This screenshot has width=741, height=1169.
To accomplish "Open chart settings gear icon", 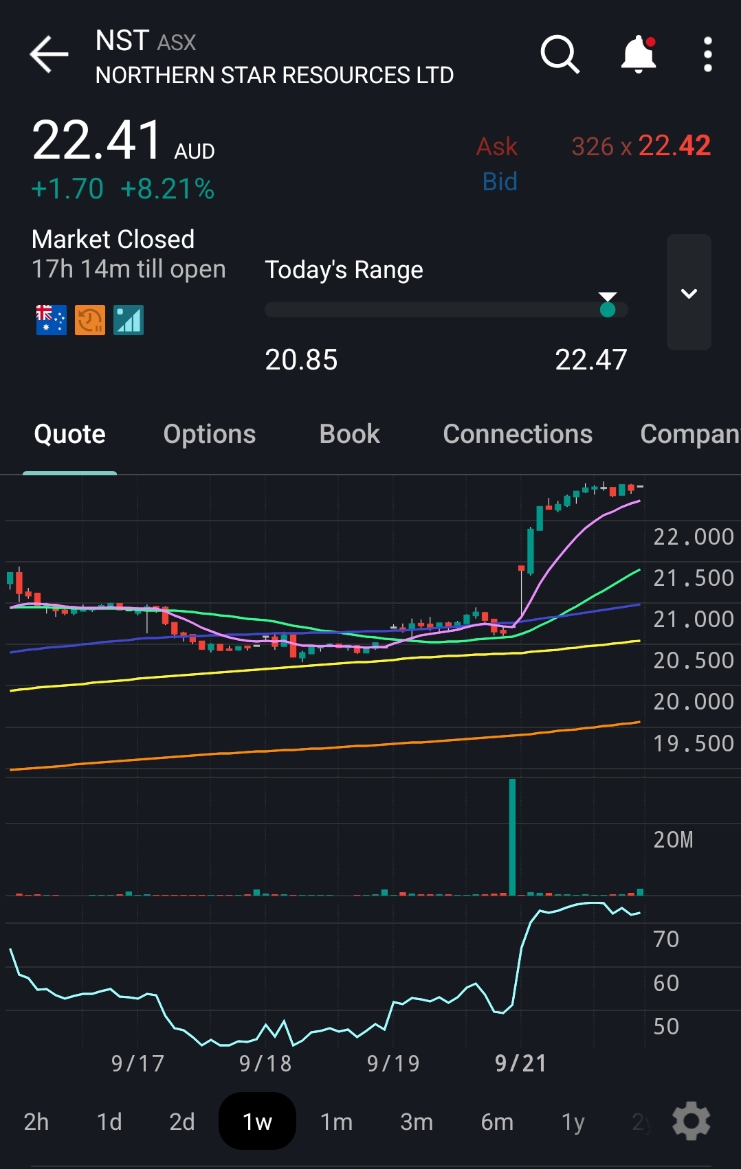I will 691,1121.
